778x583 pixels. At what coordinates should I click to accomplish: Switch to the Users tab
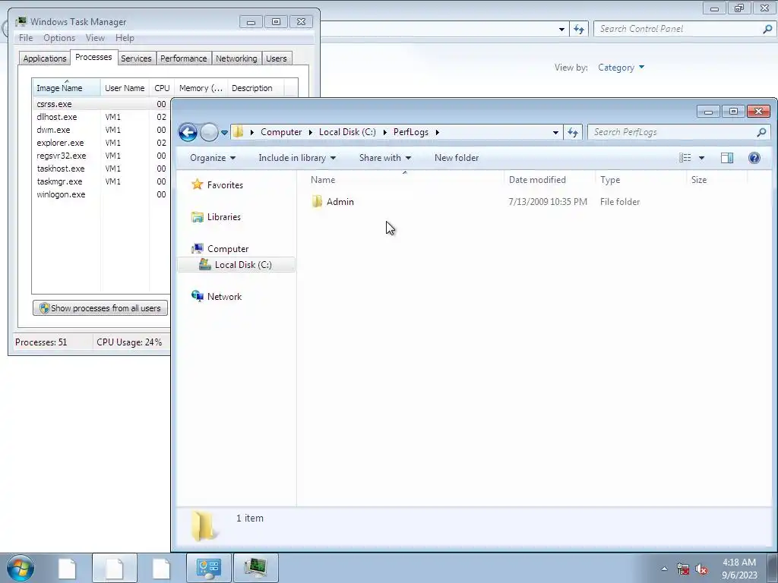277,58
